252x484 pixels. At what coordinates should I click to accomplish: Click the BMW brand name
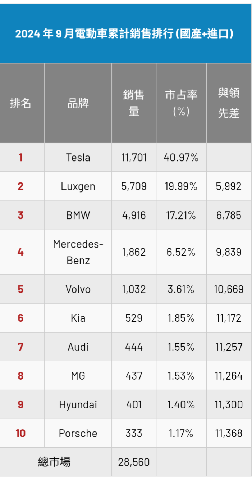78,215
